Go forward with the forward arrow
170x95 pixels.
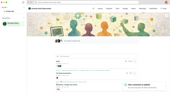[31, 2]
